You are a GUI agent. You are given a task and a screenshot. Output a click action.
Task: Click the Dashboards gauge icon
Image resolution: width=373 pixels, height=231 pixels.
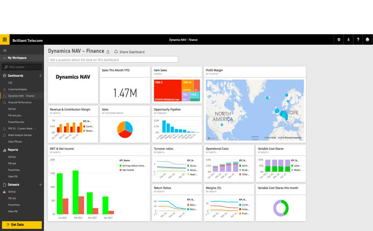4,76
